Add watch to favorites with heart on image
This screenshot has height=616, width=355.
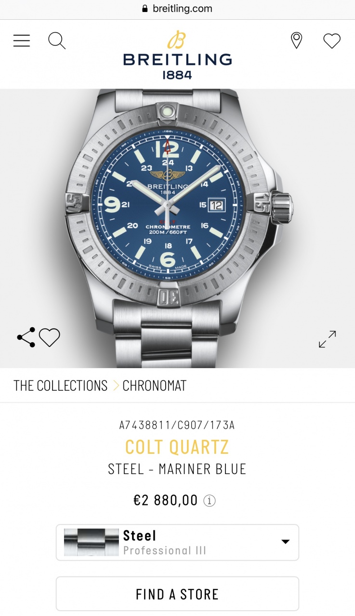coord(49,337)
